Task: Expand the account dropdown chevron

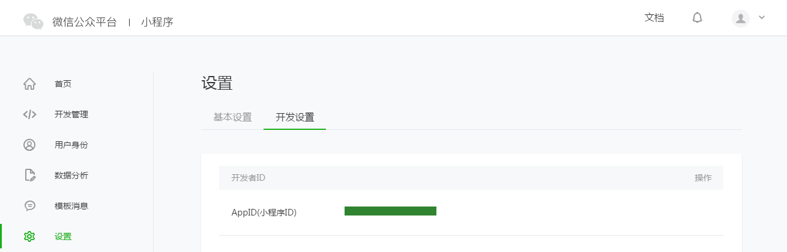Action: (762, 17)
